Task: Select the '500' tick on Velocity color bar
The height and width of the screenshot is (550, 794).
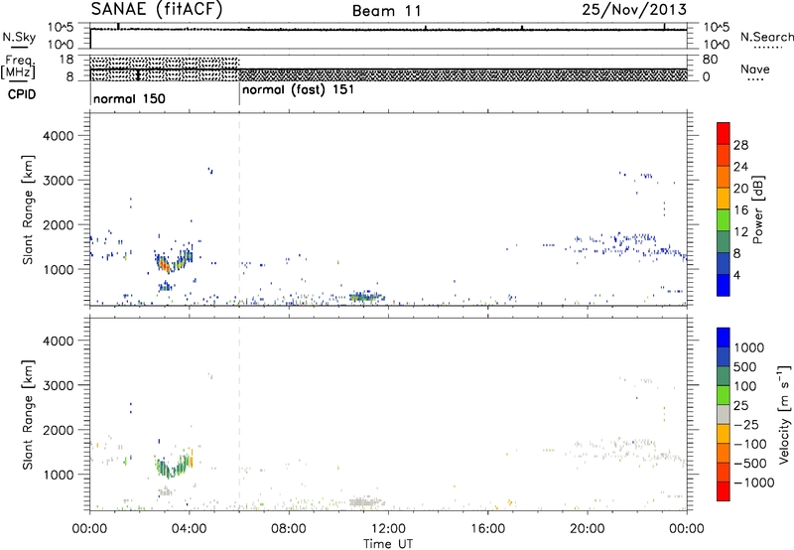Action: click(x=744, y=366)
